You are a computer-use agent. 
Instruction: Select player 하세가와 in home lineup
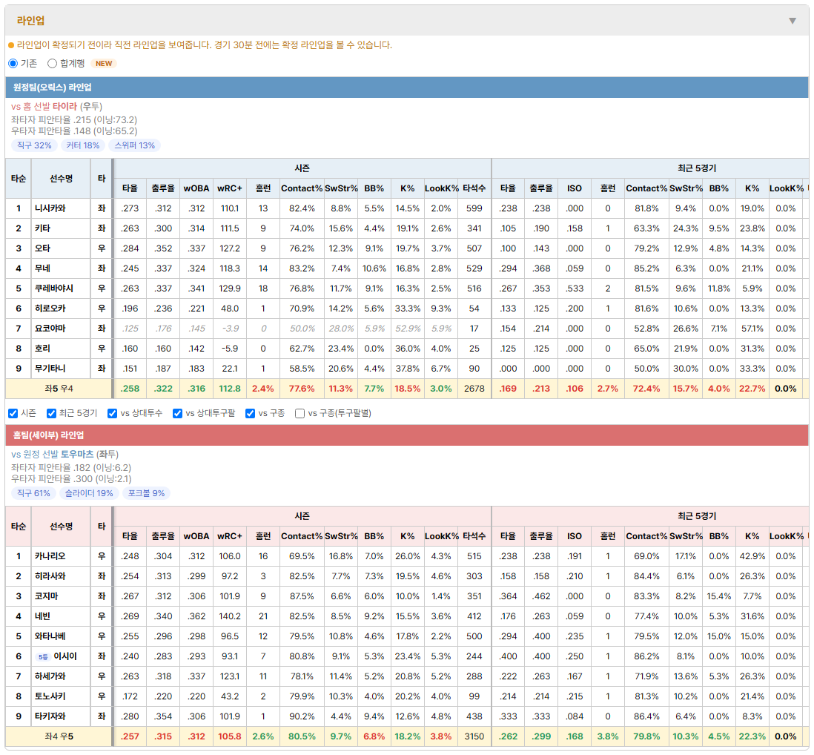pyautogui.click(x=50, y=676)
